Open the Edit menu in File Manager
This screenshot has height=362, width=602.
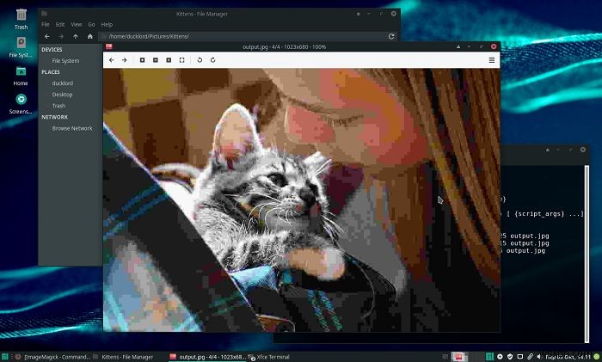(x=60, y=25)
